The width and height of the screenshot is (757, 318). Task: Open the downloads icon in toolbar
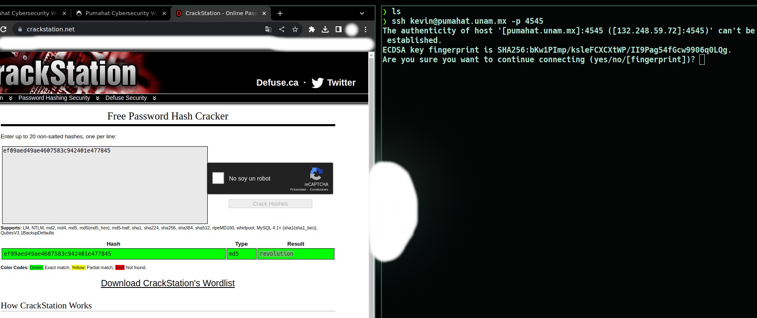325,29
